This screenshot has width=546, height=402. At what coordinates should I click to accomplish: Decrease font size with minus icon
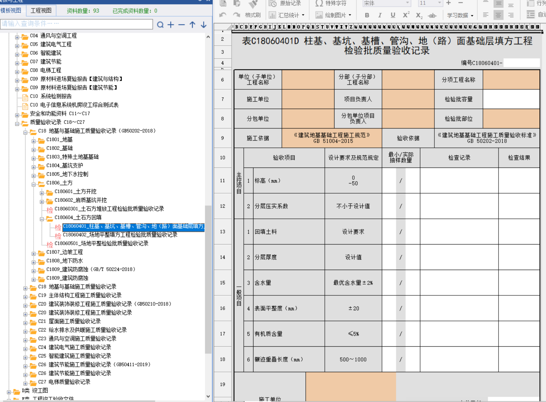461,3
